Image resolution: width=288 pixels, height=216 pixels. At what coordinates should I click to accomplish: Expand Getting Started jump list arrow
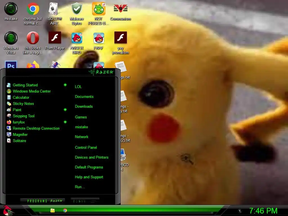click(x=65, y=85)
